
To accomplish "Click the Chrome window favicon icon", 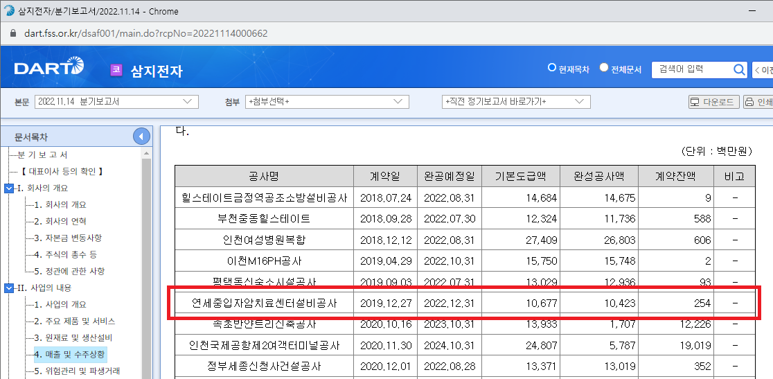I will coord(9,11).
